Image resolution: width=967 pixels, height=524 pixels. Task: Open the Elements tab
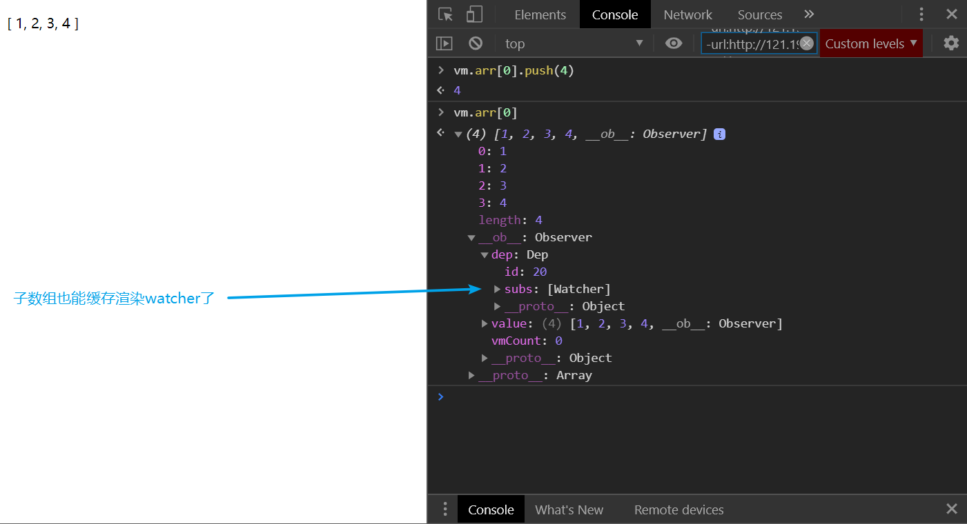point(540,14)
